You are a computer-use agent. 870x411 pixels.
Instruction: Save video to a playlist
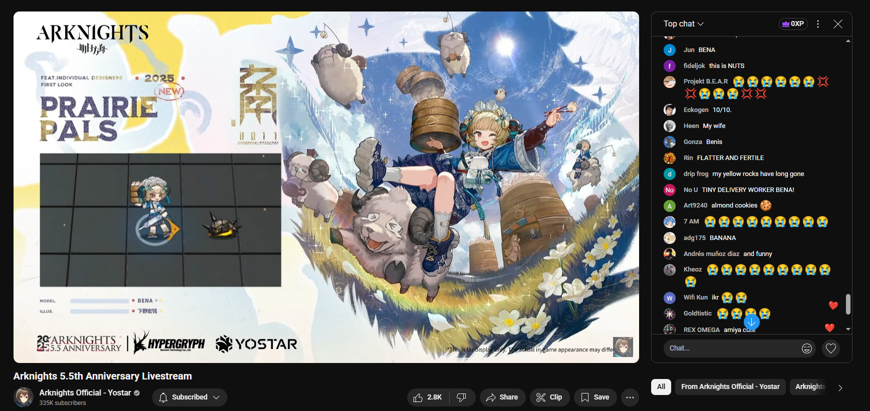[x=595, y=397]
